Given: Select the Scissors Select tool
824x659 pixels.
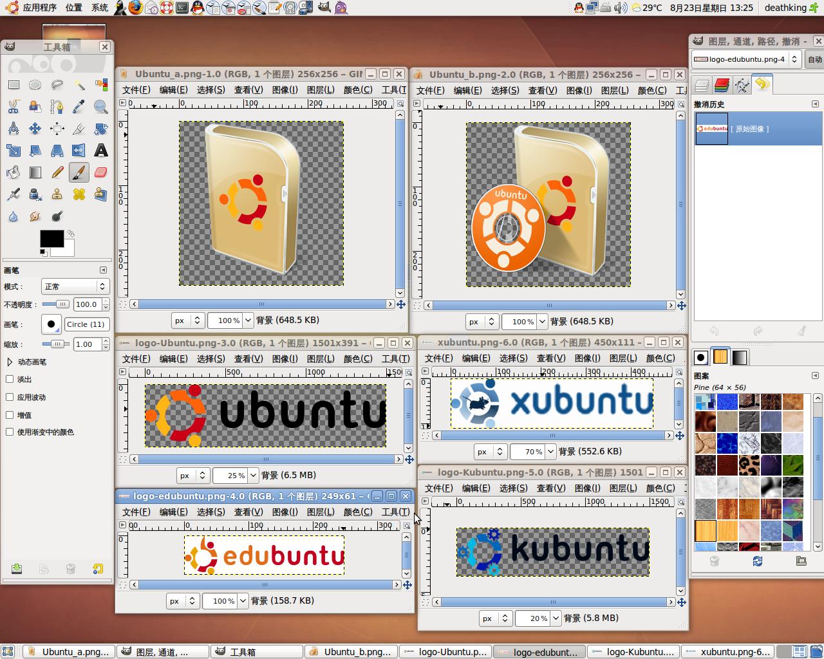Looking at the screenshot, I should point(14,107).
